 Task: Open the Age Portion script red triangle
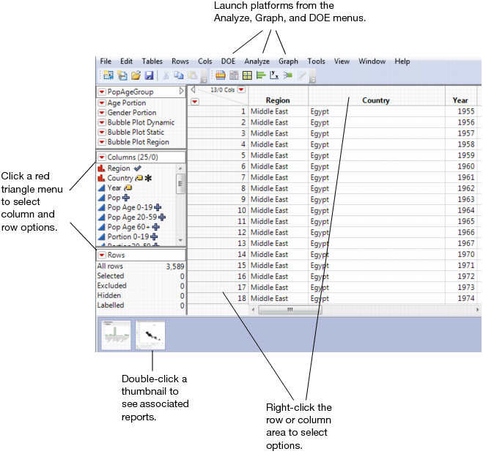click(102, 103)
